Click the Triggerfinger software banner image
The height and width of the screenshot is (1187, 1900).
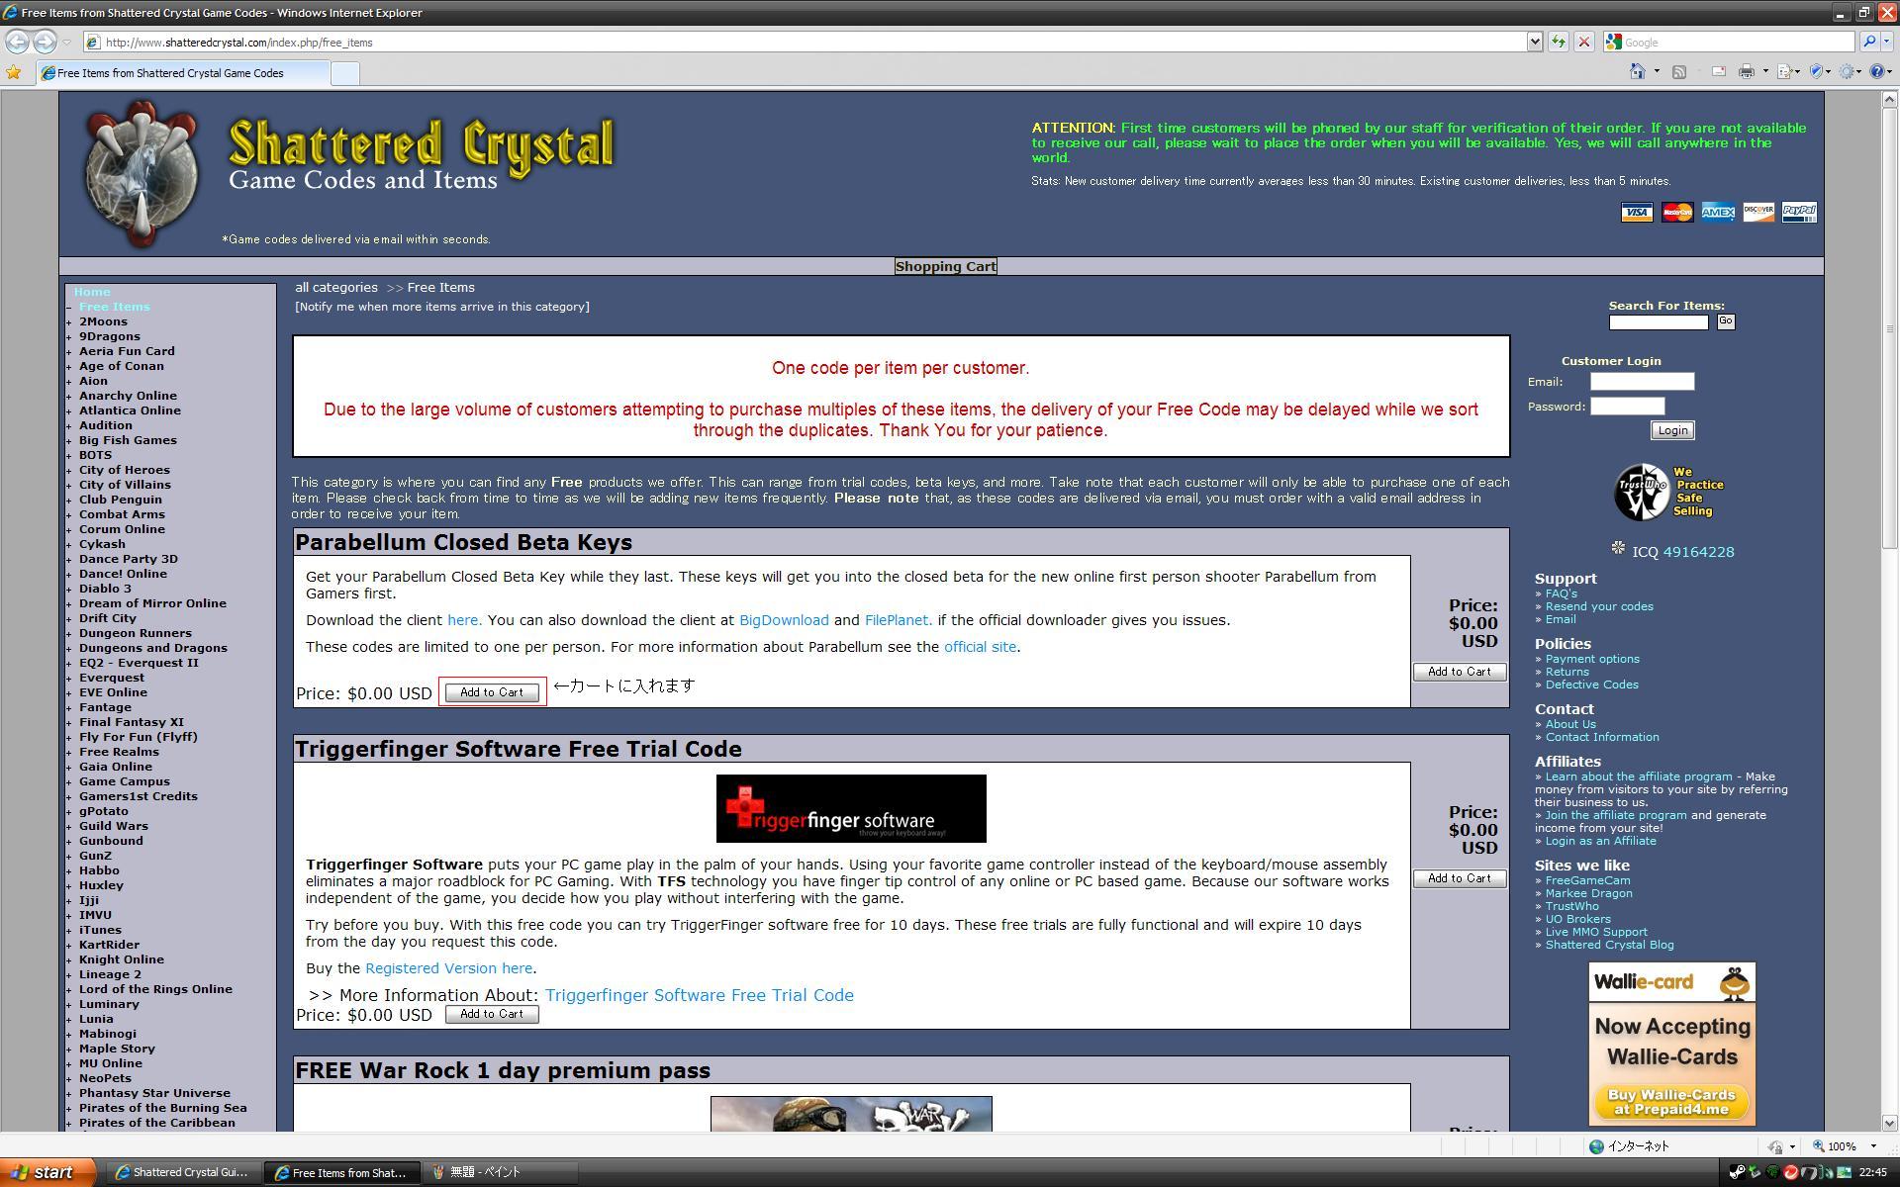click(851, 809)
